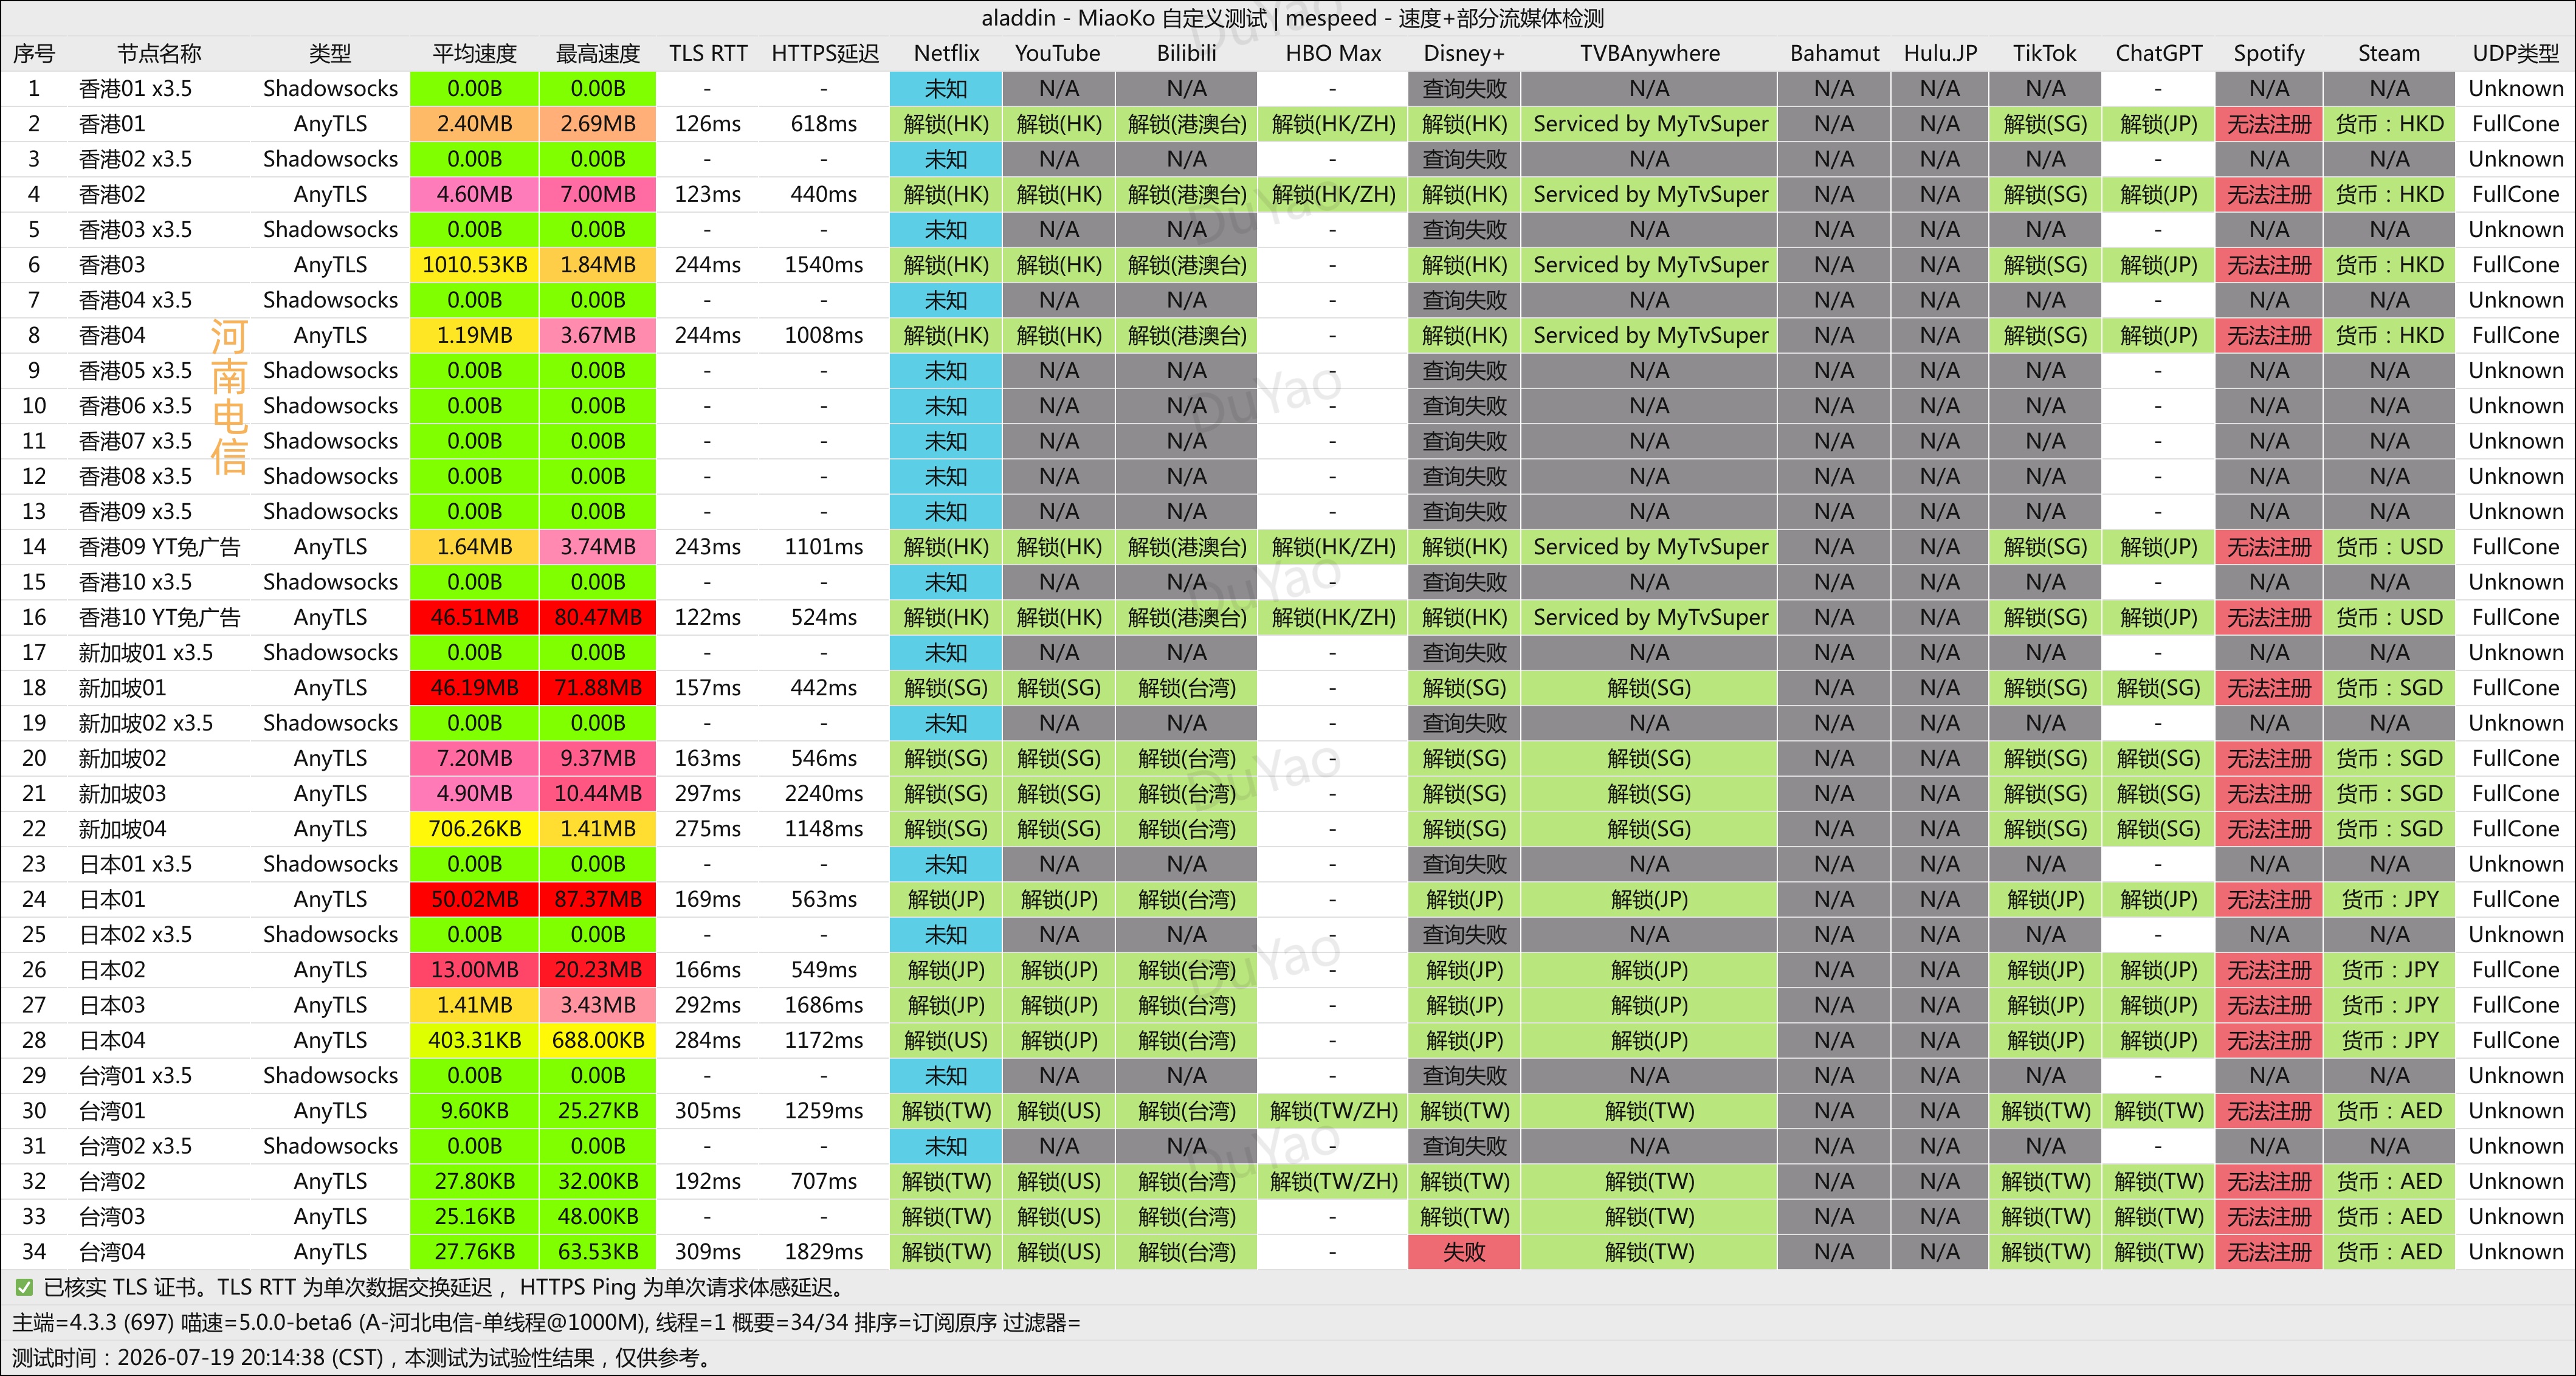Click the 87.37MB max speed cell
The height and width of the screenshot is (1376, 2576).
[598, 899]
